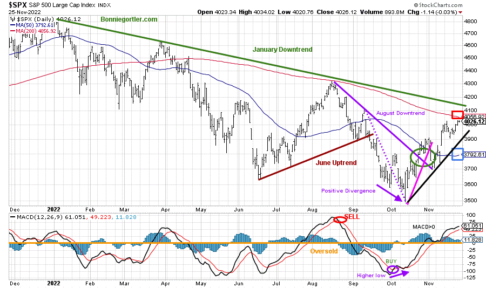Viewport: 486px width, 288px height.
Task: Click the Jun month label under price chart
Action: tap(239, 210)
